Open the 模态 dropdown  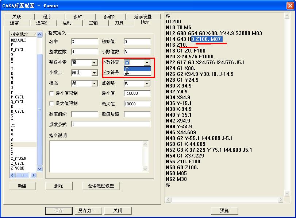95,83
